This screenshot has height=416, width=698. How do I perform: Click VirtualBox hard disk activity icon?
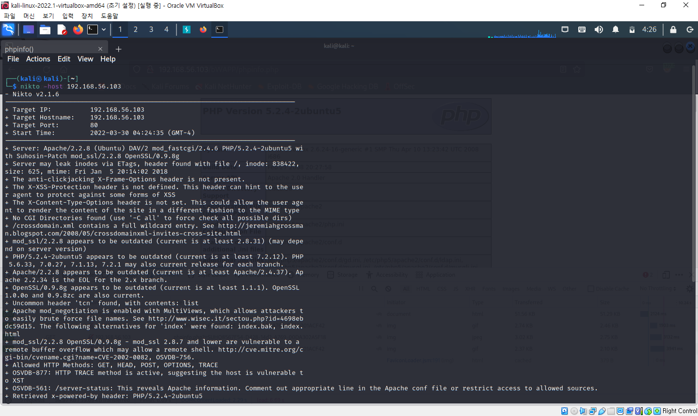click(x=565, y=411)
